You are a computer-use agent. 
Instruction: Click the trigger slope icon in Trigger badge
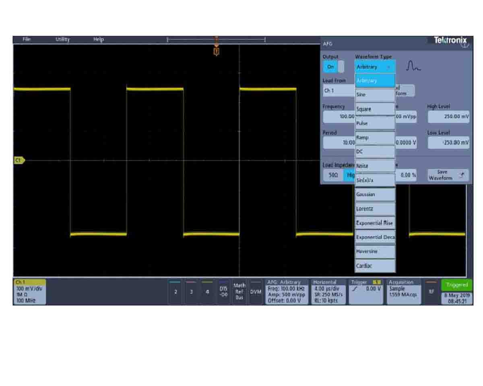click(355, 288)
